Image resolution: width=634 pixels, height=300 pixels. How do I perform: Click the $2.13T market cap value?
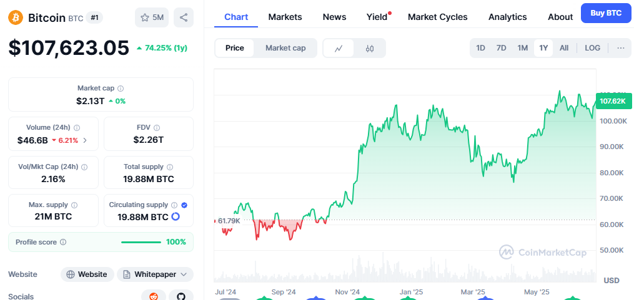coord(91,101)
